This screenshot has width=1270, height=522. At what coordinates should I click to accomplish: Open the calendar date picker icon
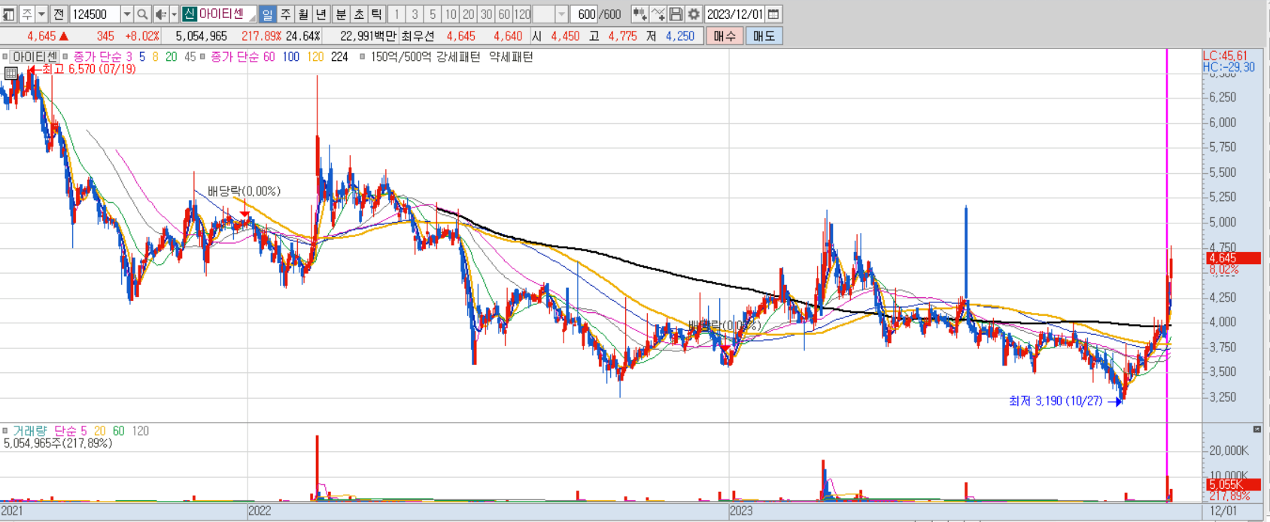[773, 14]
